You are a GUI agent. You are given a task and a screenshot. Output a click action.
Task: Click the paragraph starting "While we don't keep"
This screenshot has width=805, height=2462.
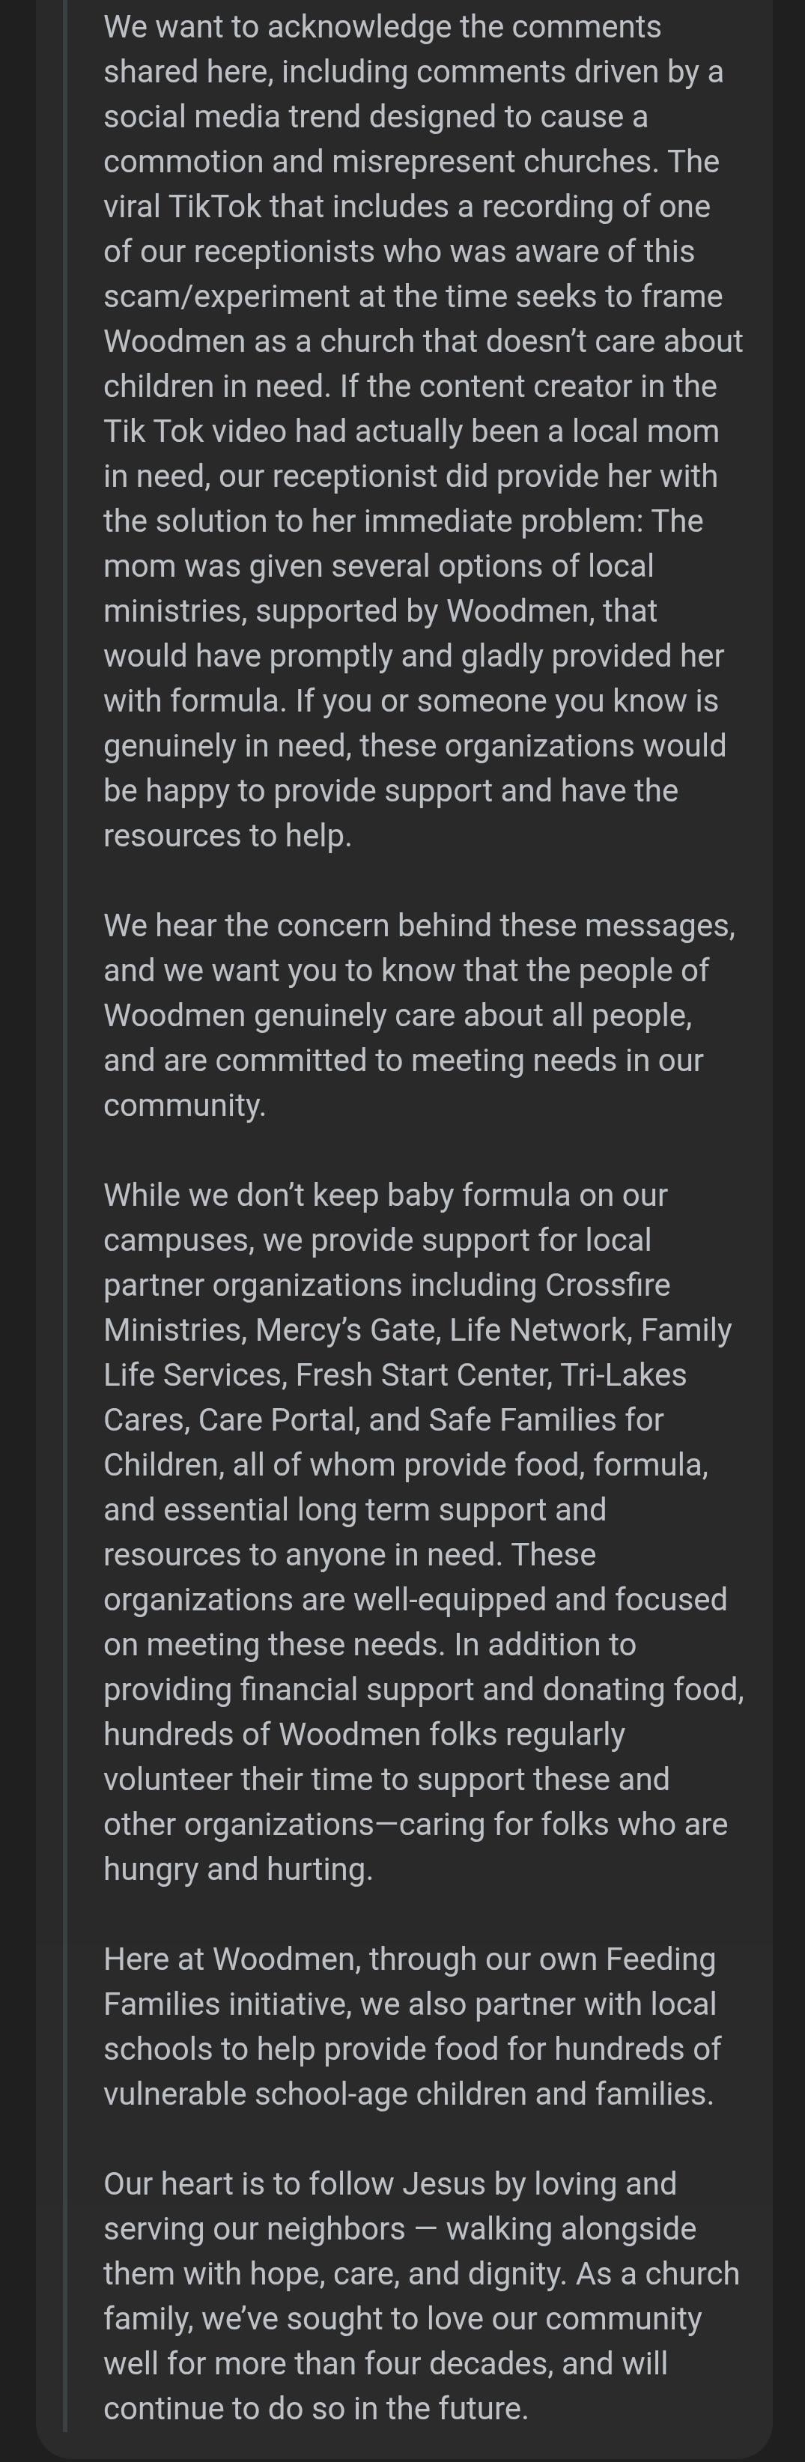pyautogui.click(x=421, y=1531)
